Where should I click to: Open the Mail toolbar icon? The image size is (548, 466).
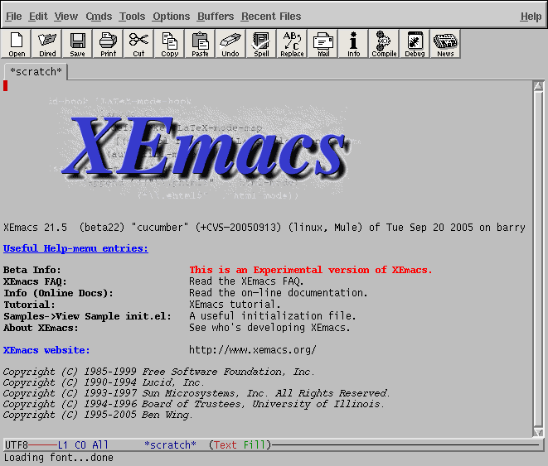322,44
